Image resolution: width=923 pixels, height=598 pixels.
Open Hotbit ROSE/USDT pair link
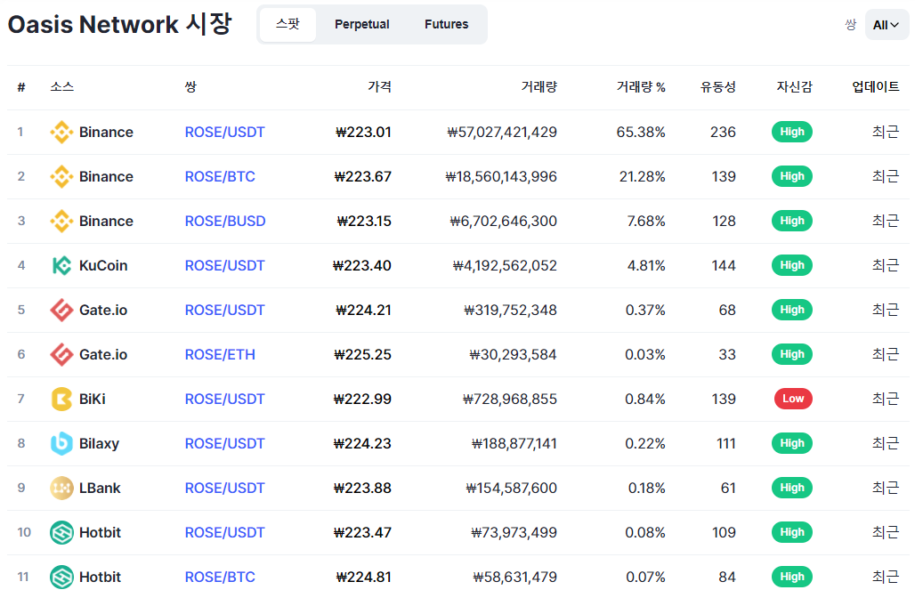tap(225, 533)
